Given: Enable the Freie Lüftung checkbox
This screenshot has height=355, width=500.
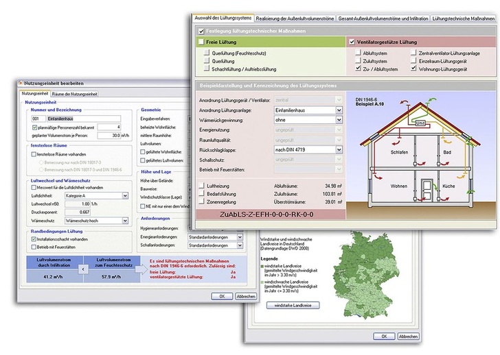Looking at the screenshot, I should pyautogui.click(x=201, y=42).
